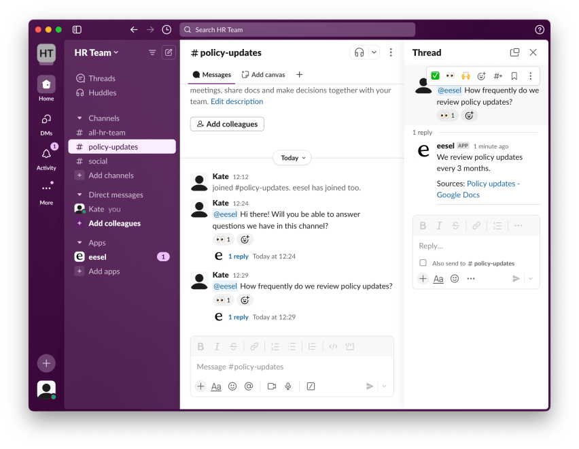Collapse the Channels section
This screenshot has height=449, width=579.
click(x=80, y=118)
